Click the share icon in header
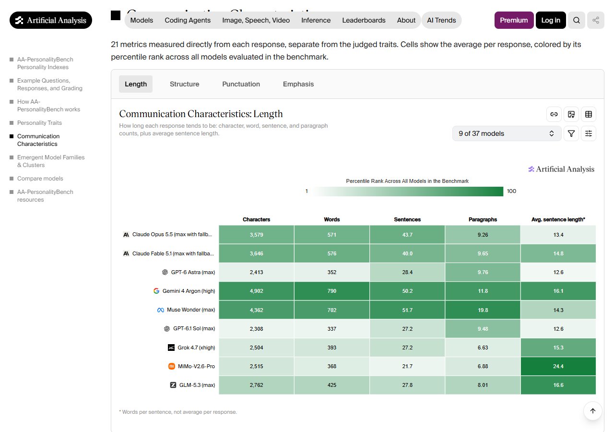This screenshot has width=614, height=432. (596, 20)
